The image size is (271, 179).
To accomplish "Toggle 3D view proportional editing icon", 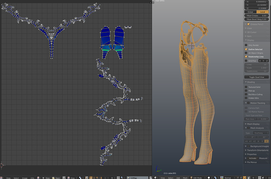I will (x=253, y=177).
